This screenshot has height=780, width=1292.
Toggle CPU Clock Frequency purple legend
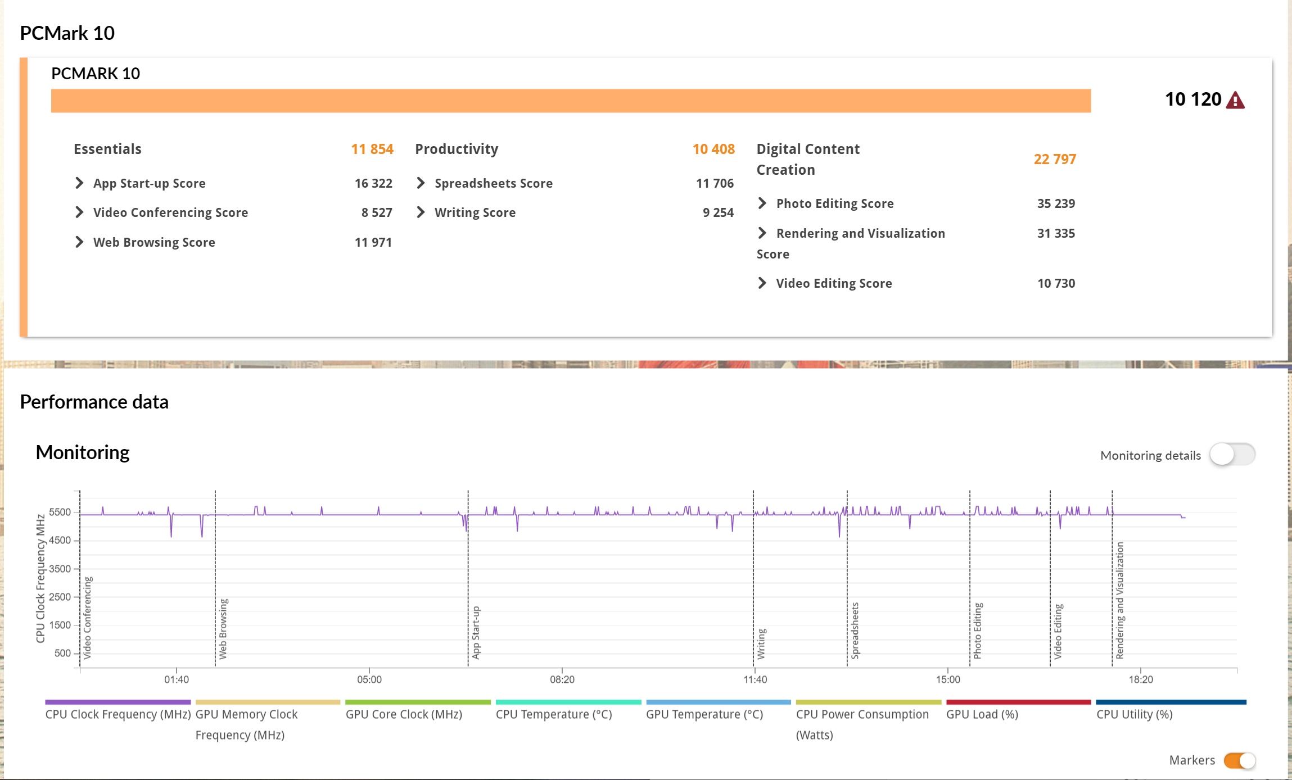[118, 711]
